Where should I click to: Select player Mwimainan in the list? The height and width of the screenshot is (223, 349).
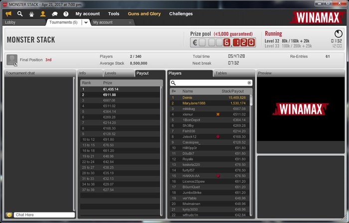click(210, 204)
